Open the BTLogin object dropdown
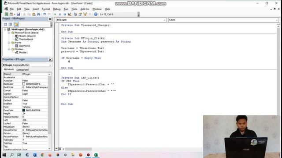282x158 pixels. click(x=164, y=20)
